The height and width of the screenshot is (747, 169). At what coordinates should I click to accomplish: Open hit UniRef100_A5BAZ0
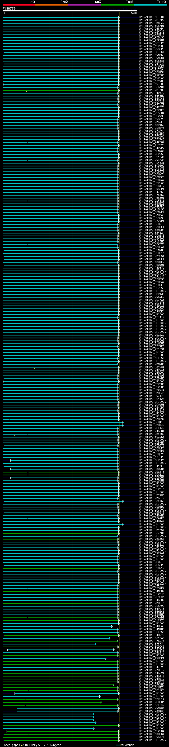click(152, 23)
